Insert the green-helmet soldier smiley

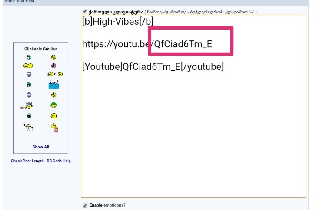click(x=53, y=105)
